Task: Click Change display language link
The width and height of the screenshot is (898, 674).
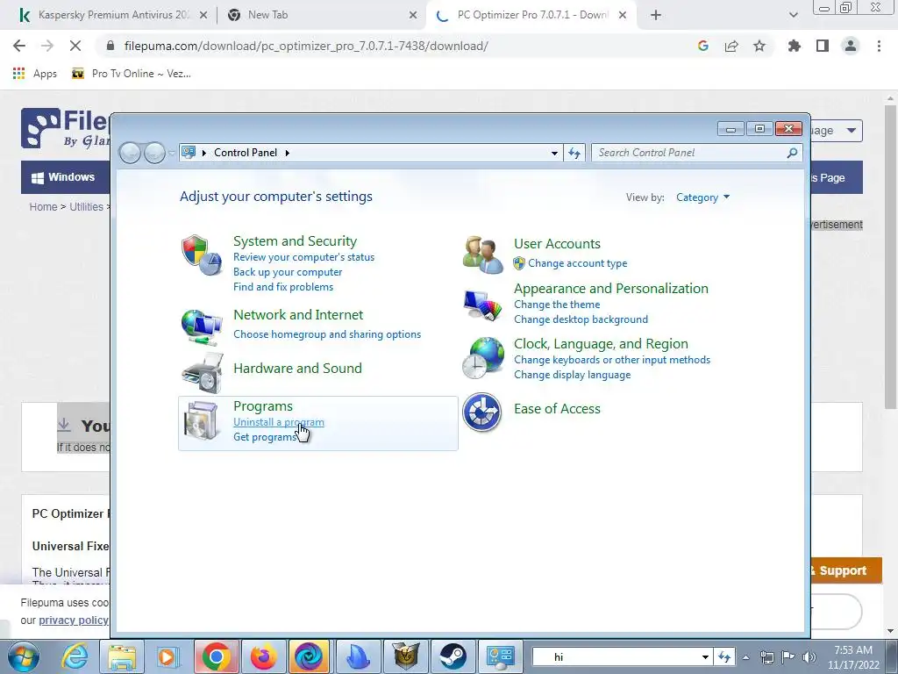Action: [572, 374]
